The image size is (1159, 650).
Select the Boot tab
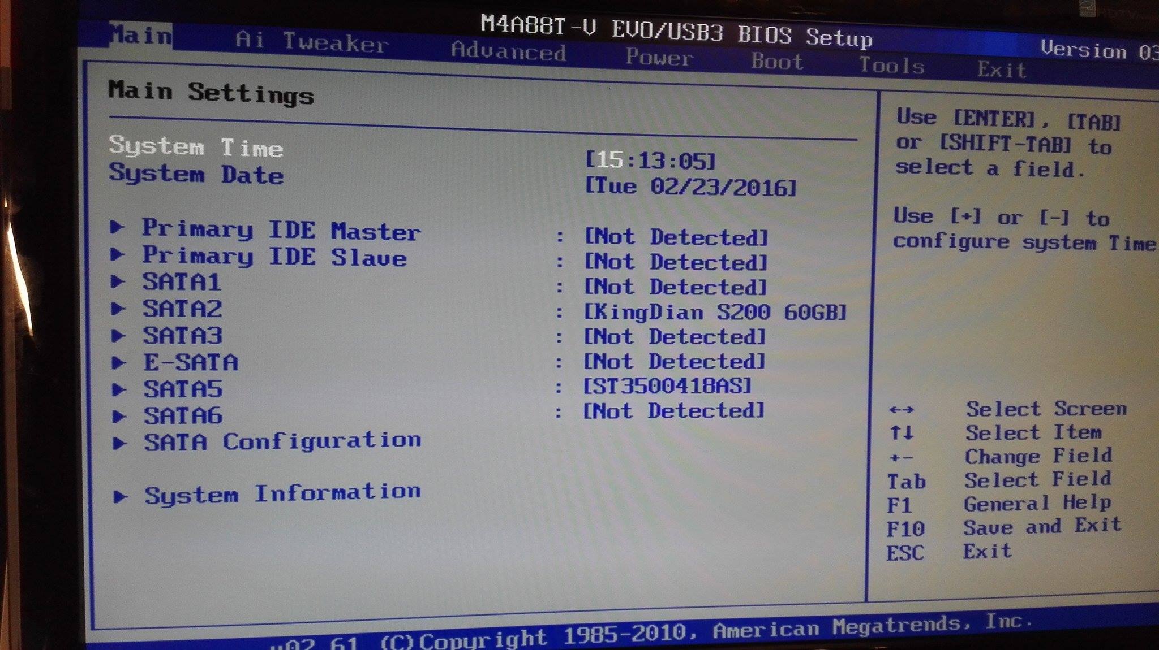pos(777,62)
